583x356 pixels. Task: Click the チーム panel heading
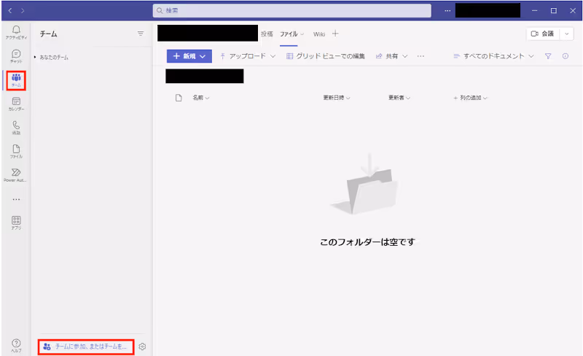(49, 34)
